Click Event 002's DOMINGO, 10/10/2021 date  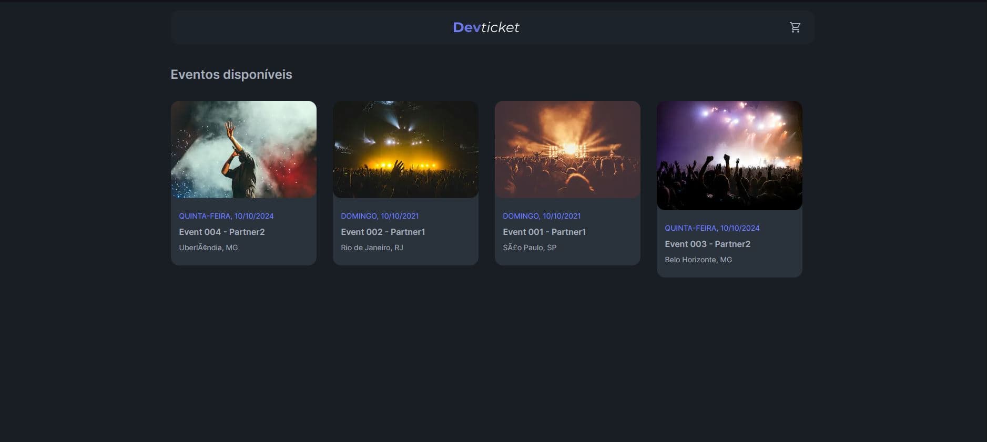click(380, 216)
